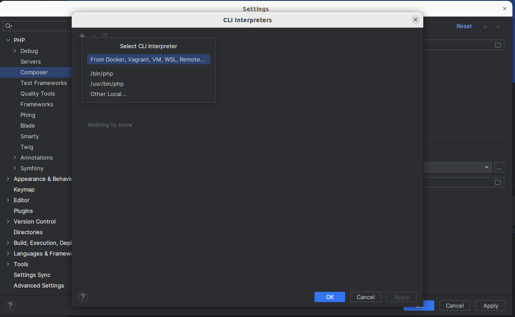Click the top folder browse icon in Settings
Image resolution: width=515 pixels, height=317 pixels.
[x=498, y=45]
